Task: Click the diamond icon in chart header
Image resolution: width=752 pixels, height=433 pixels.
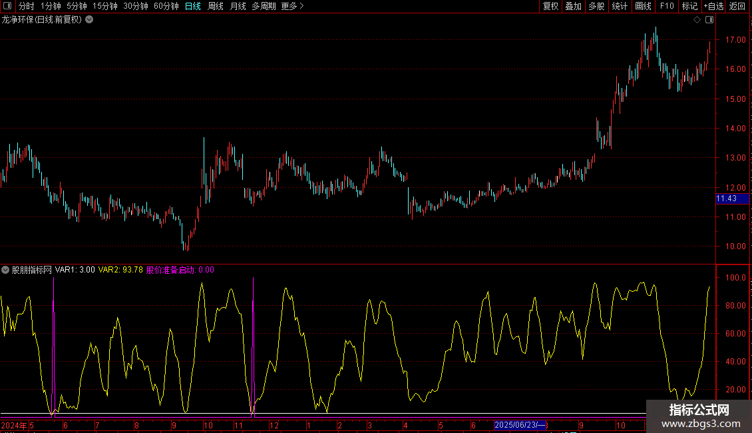Action: point(697,20)
